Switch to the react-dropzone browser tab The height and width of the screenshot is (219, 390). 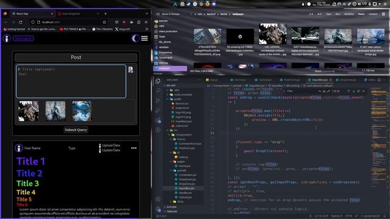click(x=79, y=13)
